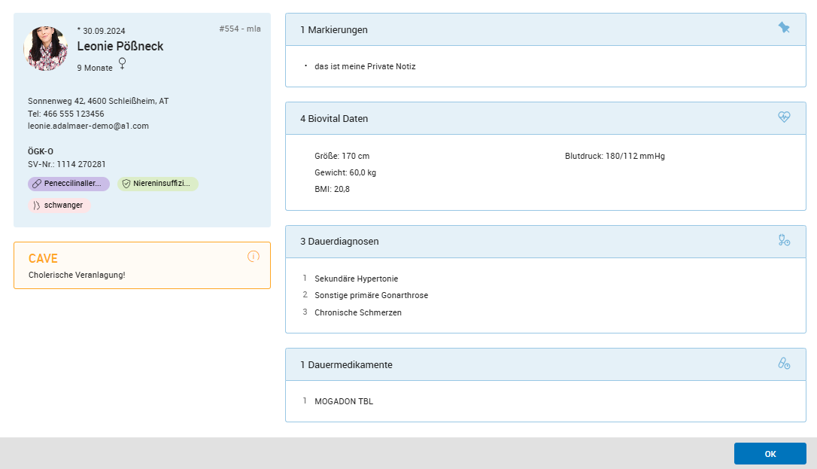Click the info icon in CAVE box
This screenshot has width=817, height=469.
point(254,257)
